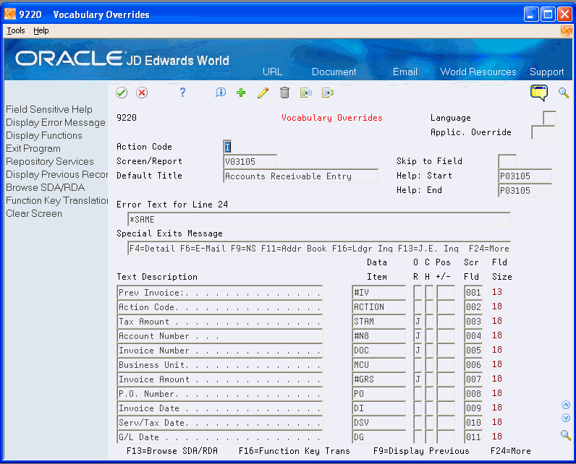The image size is (576, 464).
Task: Click the bottom-right magnifier zoom icon
Action: 566,435
